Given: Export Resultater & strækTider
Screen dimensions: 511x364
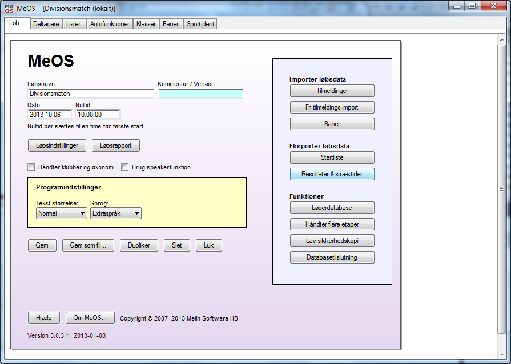Looking at the screenshot, I should (332, 174).
